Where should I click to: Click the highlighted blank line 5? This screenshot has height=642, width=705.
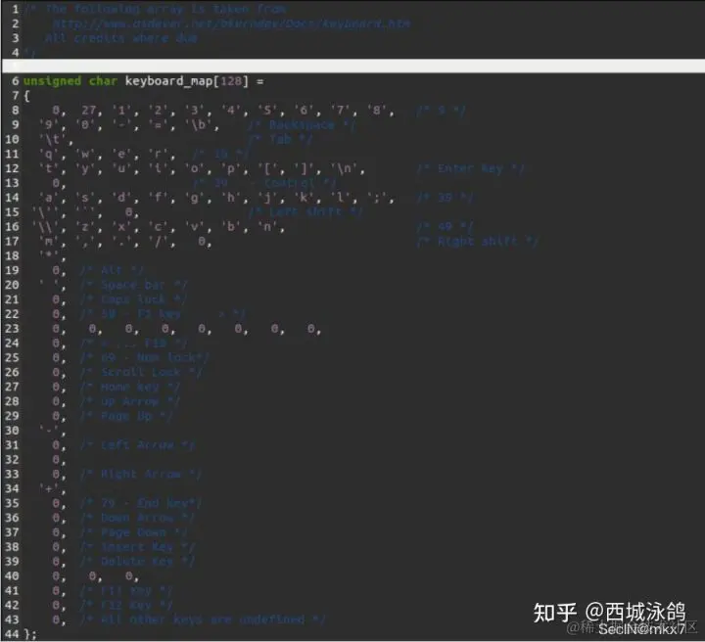pyautogui.click(x=353, y=66)
